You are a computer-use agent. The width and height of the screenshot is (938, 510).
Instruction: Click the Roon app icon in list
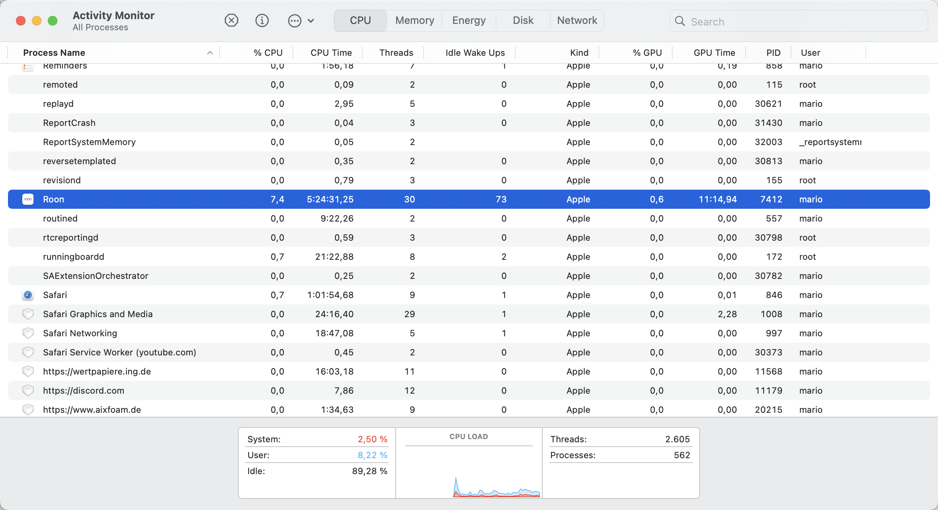28,199
